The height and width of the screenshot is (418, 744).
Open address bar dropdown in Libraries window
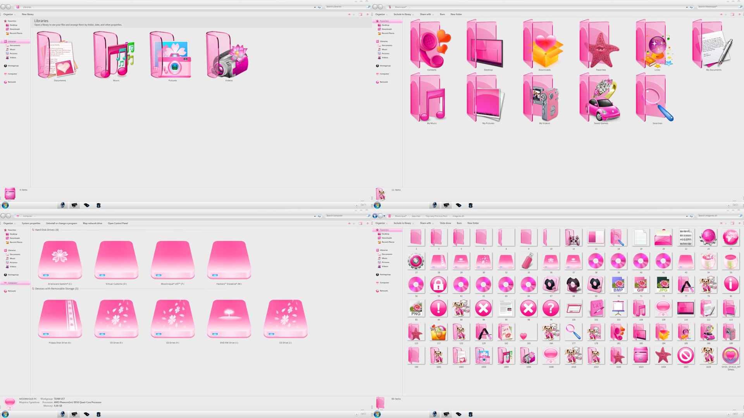(x=315, y=7)
